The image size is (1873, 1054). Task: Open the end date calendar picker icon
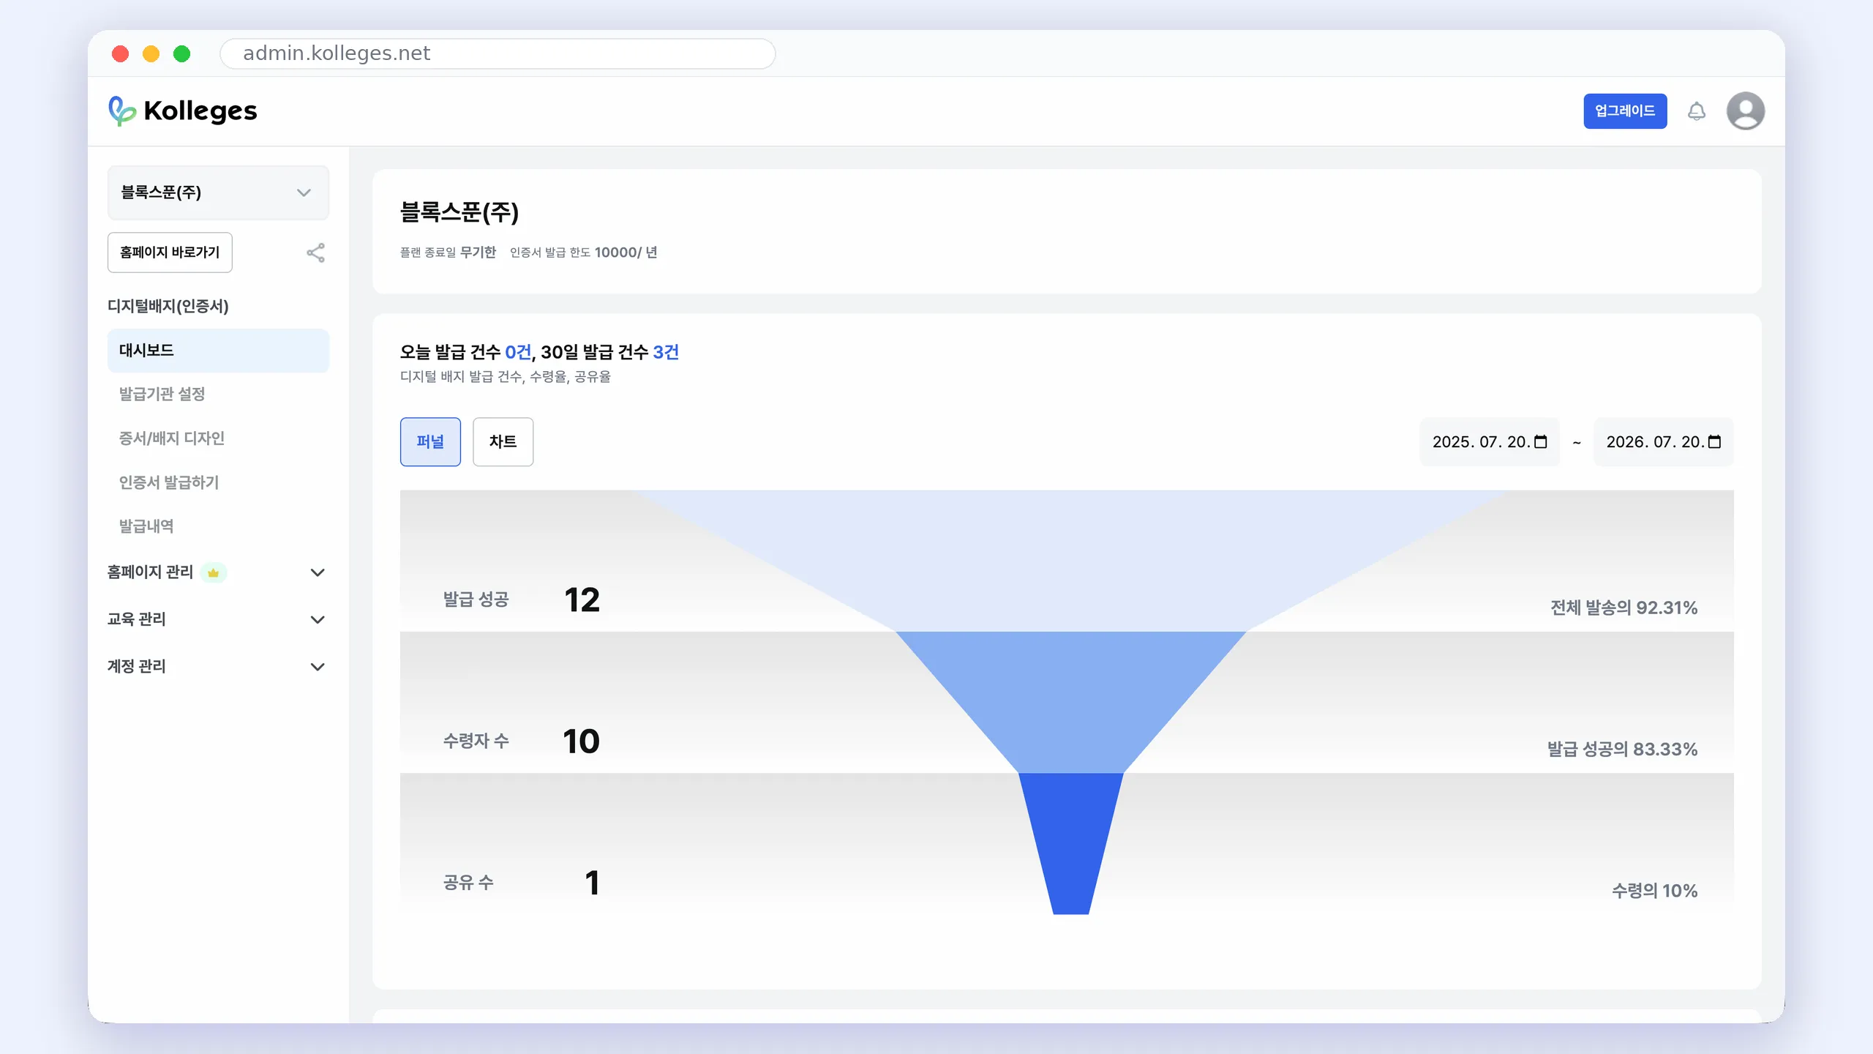[x=1714, y=441]
